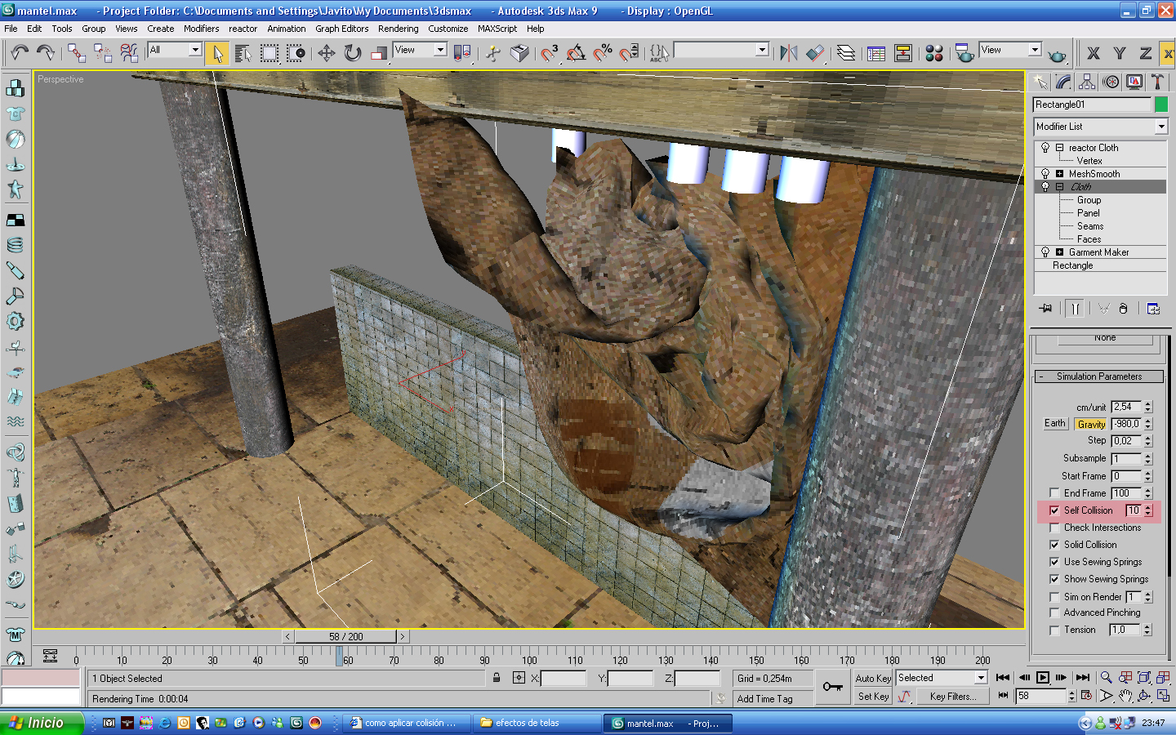
Task: Open the selection filter 'All' dropdown
Action: click(175, 50)
